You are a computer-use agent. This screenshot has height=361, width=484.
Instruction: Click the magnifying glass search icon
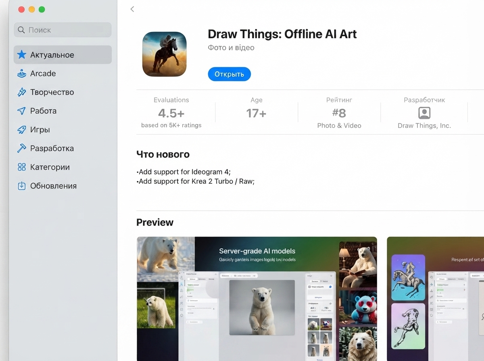[22, 30]
